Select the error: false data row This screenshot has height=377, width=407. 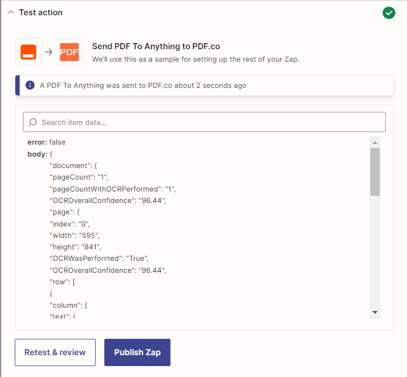[46, 142]
